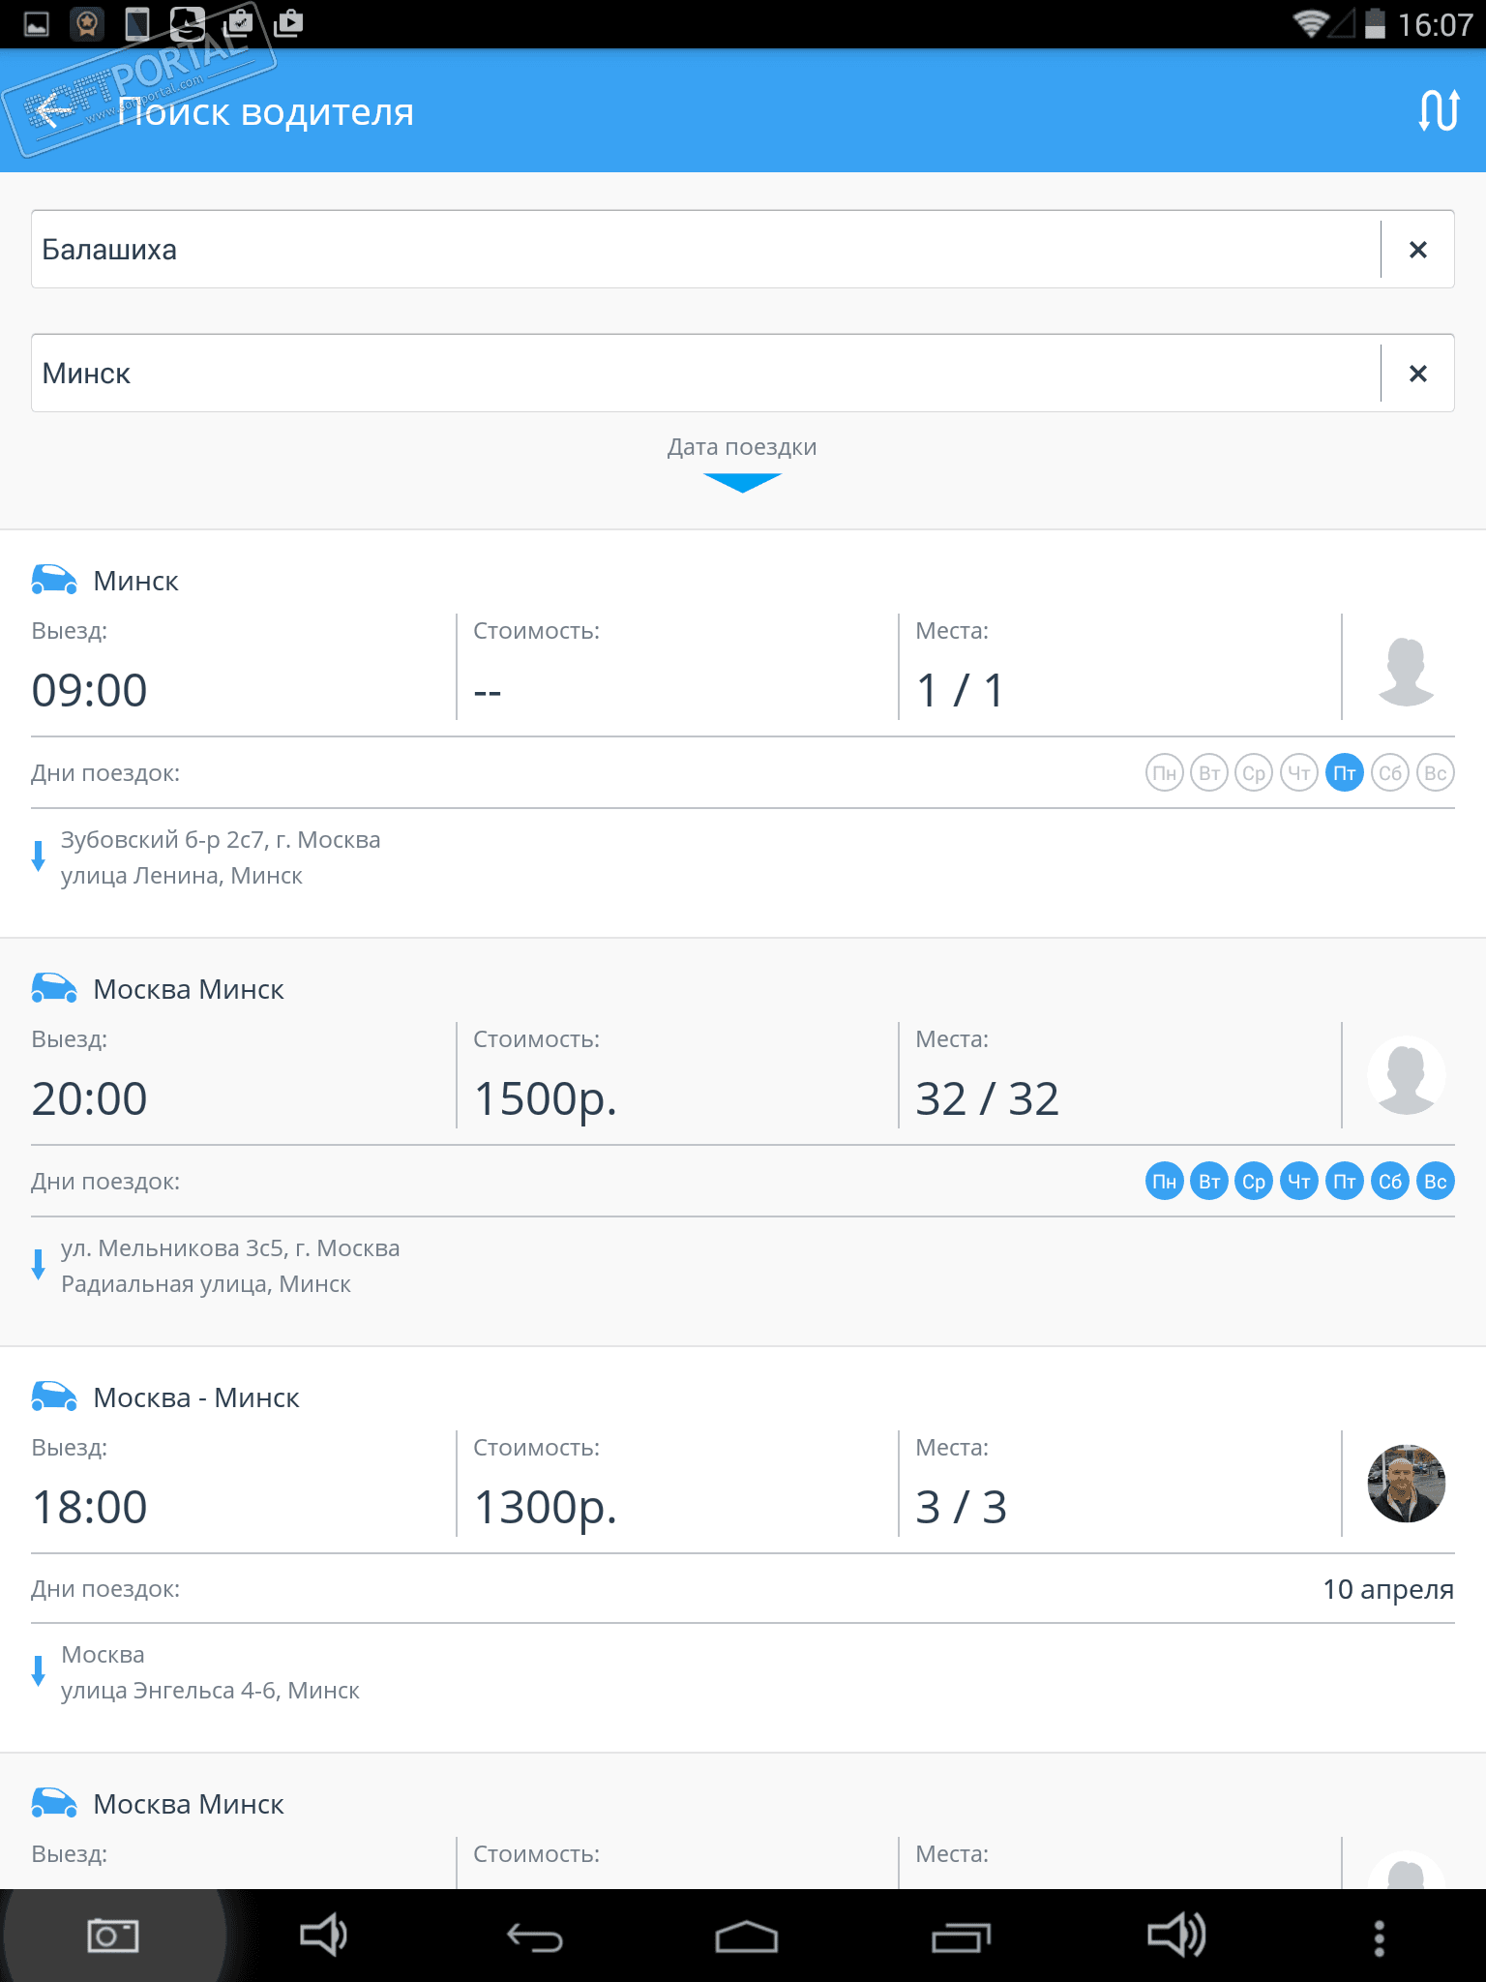Open the recent apps overview
Screen dimensions: 1486x1982
pos(961,1937)
